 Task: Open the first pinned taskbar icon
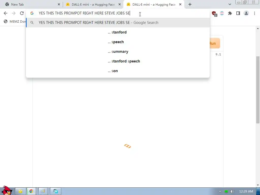point(21,191)
